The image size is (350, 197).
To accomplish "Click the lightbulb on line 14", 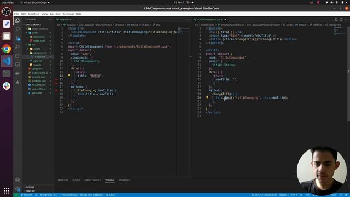I will [x=69, y=76].
